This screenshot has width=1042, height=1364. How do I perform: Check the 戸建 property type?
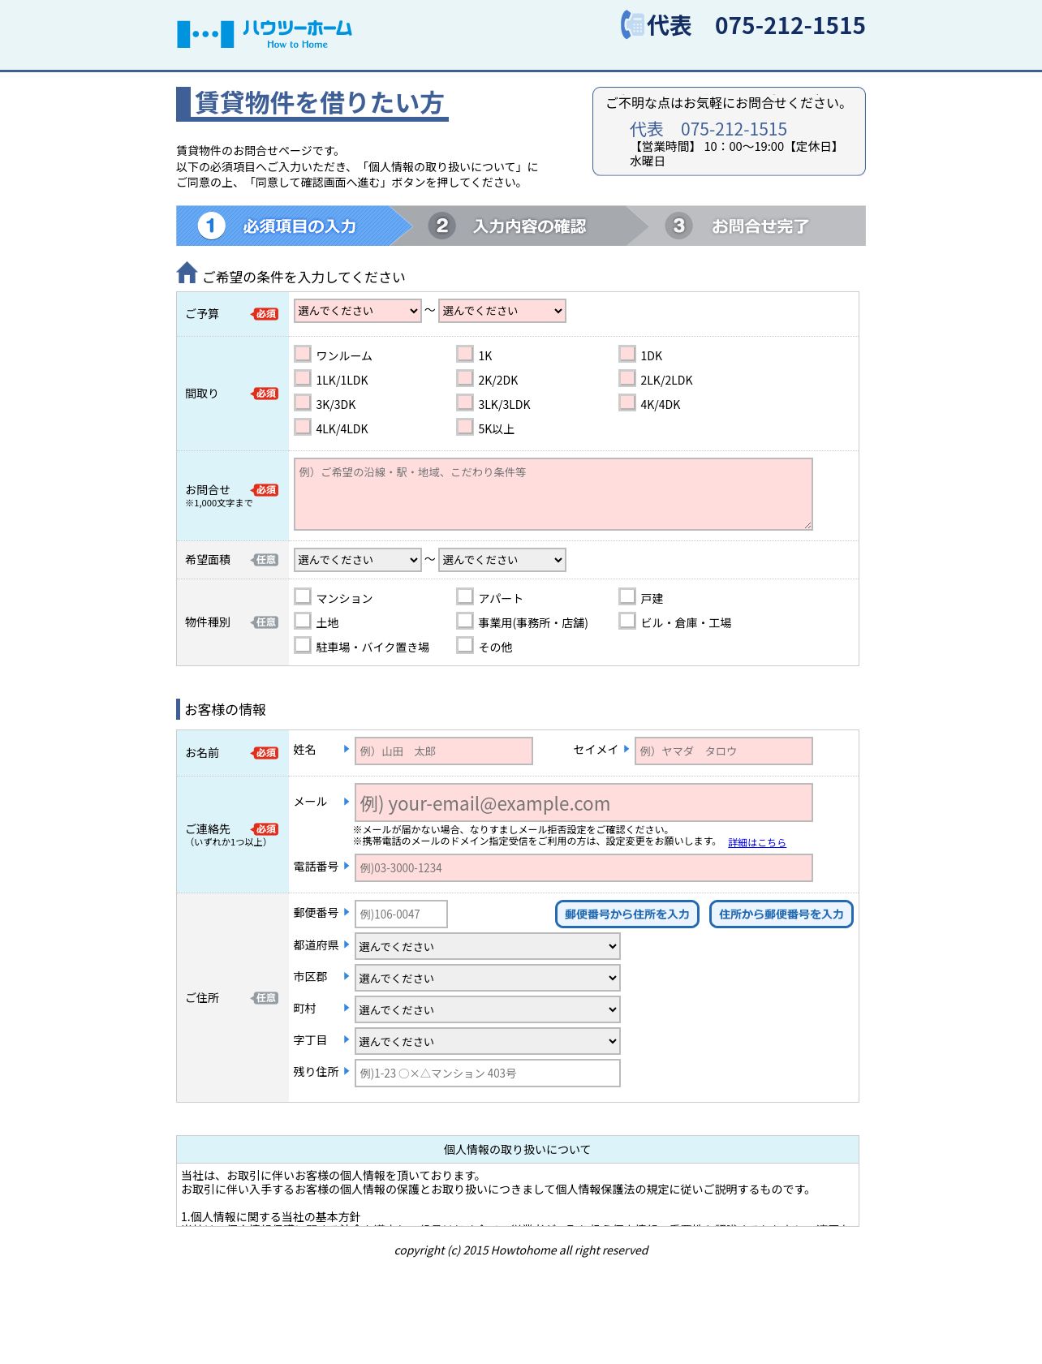627,596
